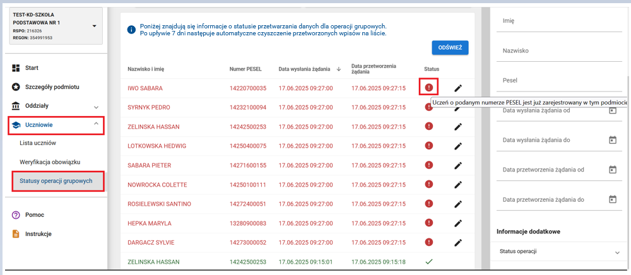Open the Status operacji dropdown

tap(616, 252)
